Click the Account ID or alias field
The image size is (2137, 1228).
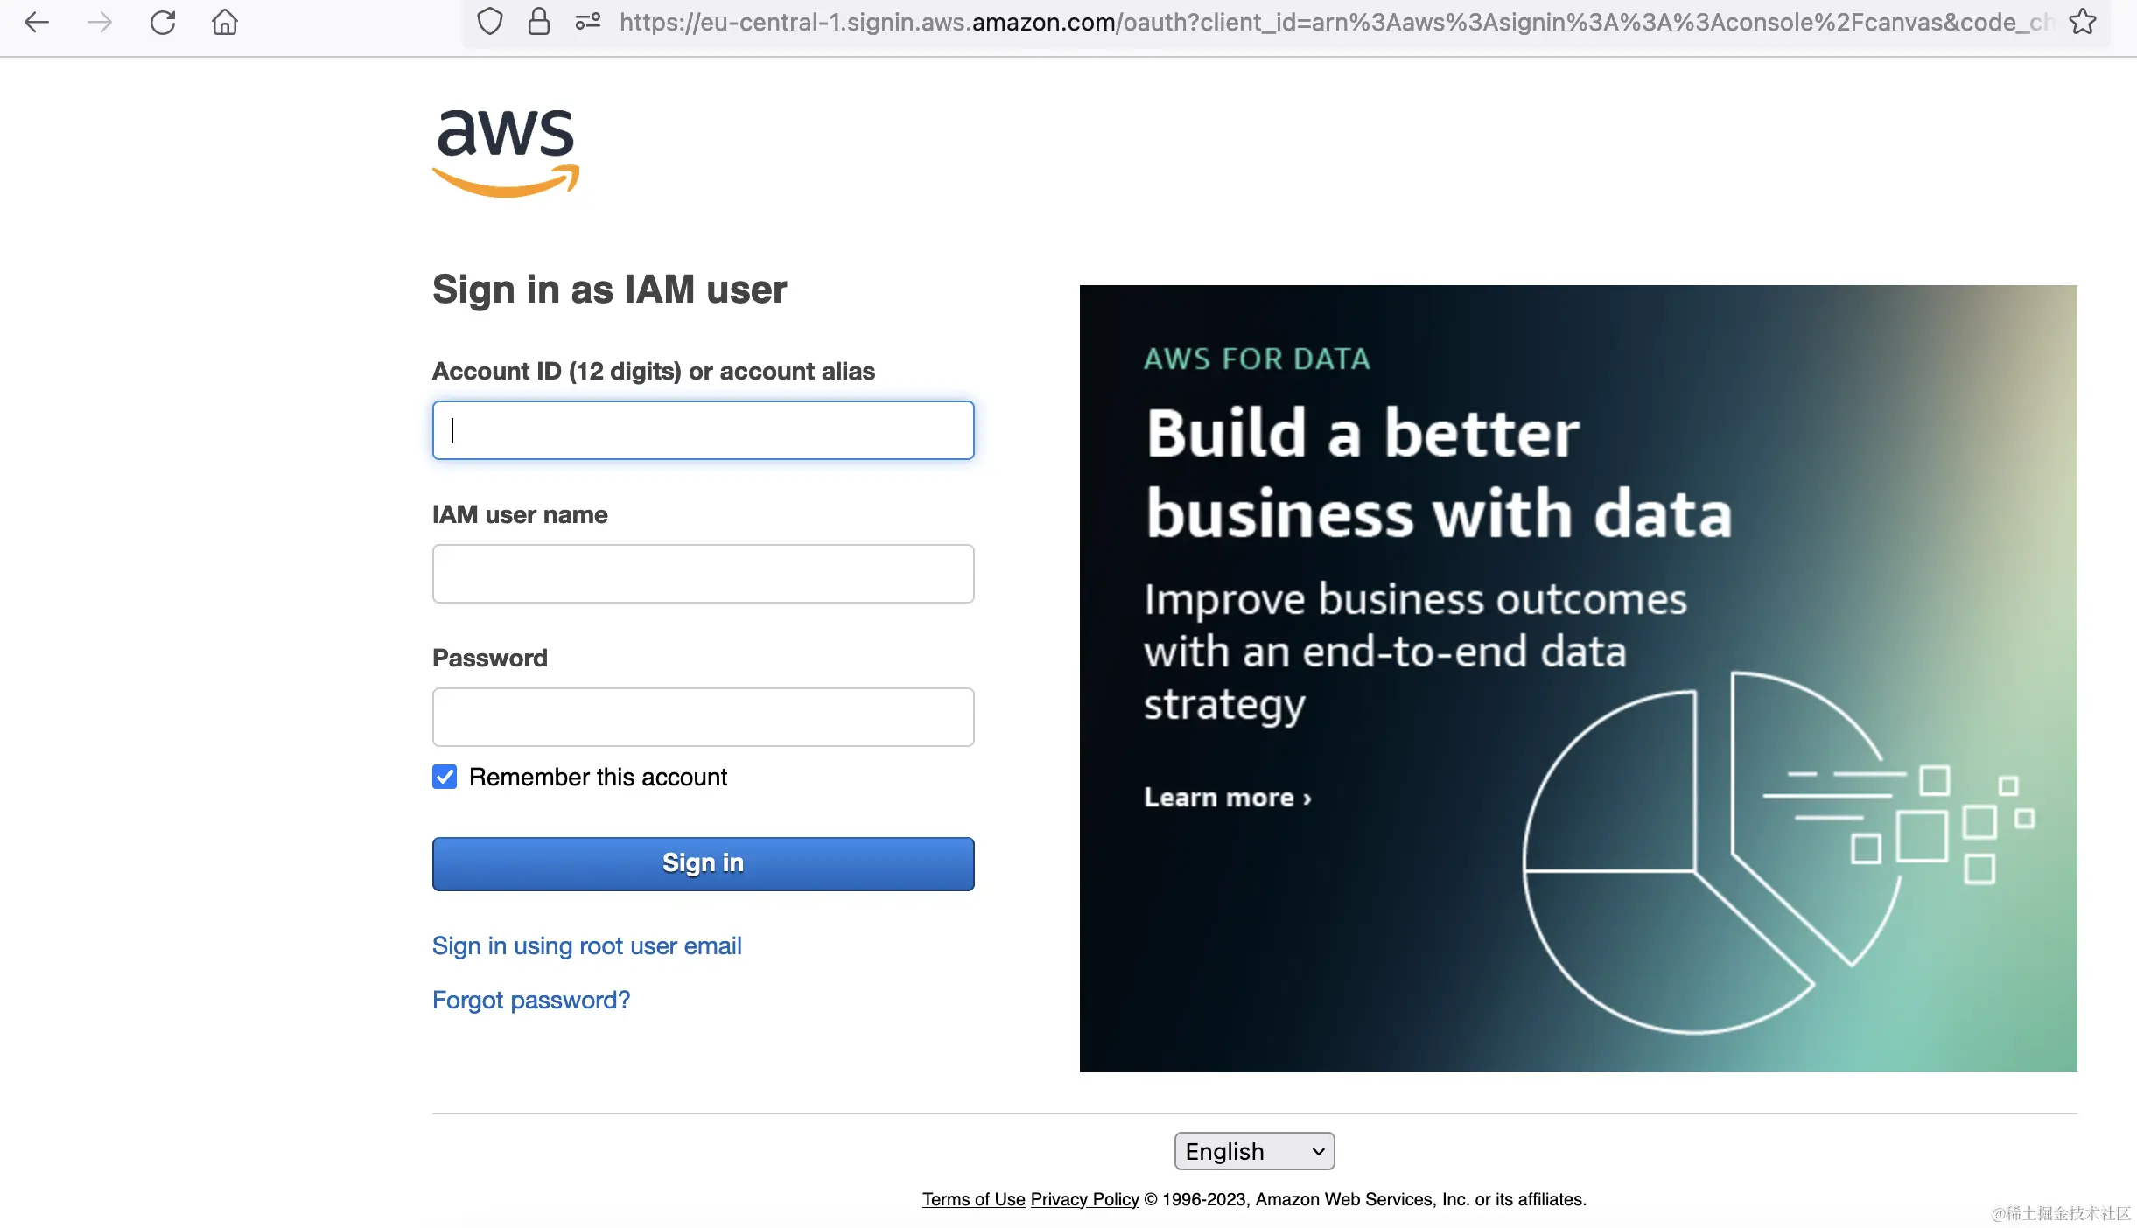[x=703, y=430]
